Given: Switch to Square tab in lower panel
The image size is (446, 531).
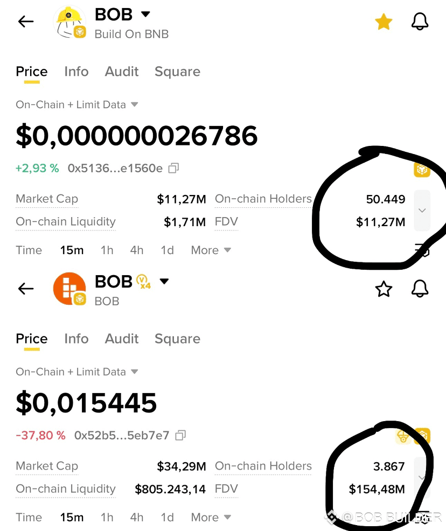Looking at the screenshot, I should point(177,339).
